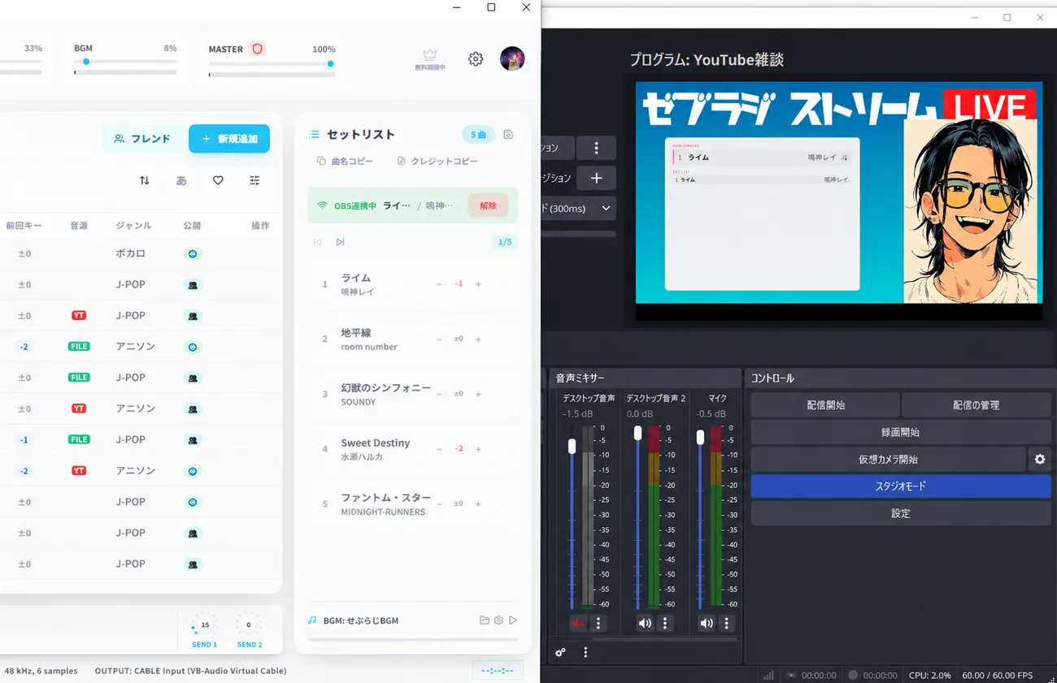Toggle the あ kana filter icon
1057x683 pixels.
pos(181,180)
